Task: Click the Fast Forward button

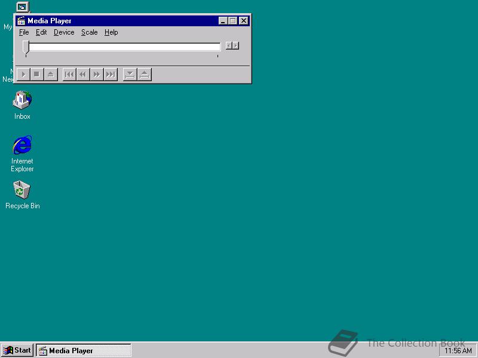Action: click(97, 75)
